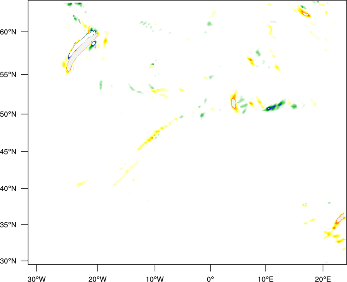Image resolution: width=347 pixels, height=282 pixels.
Task: Click the 40°N latitude label
Action: pyautogui.click(x=8, y=189)
